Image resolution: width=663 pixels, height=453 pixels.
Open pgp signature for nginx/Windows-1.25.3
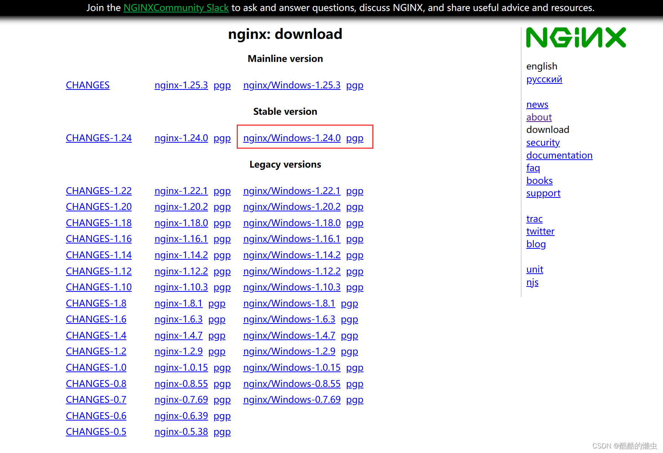[355, 85]
